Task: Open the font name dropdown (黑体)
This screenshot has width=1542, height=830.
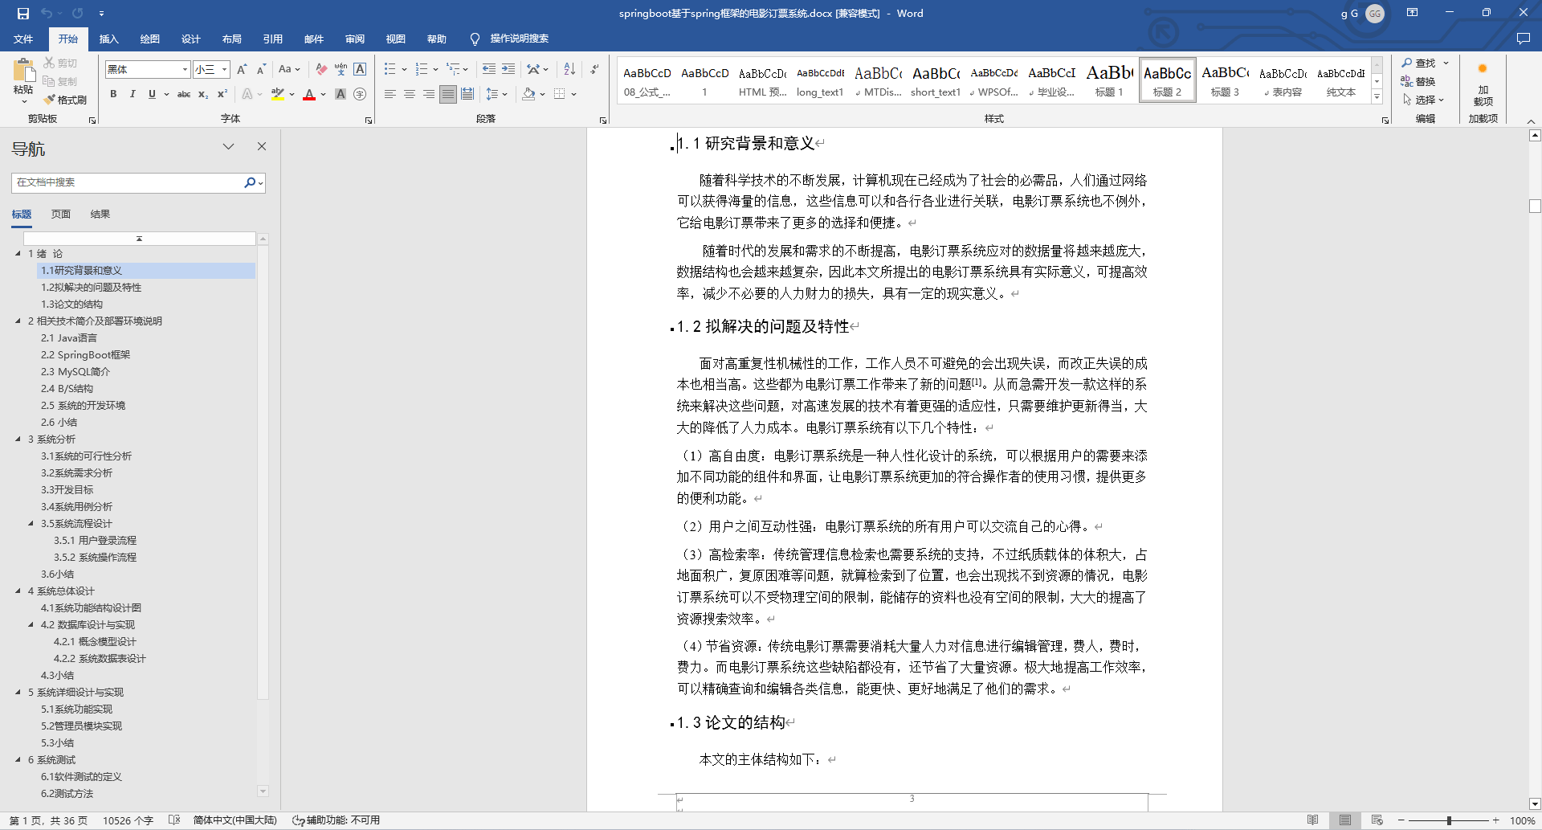Action: tap(185, 70)
